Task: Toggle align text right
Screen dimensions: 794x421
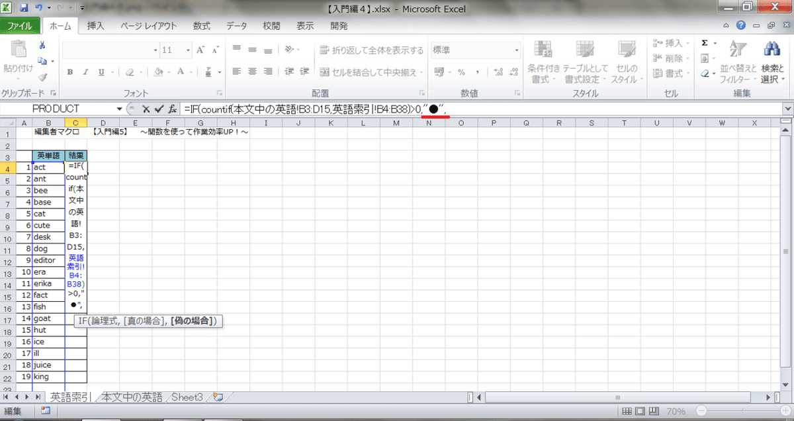Action: coord(269,71)
